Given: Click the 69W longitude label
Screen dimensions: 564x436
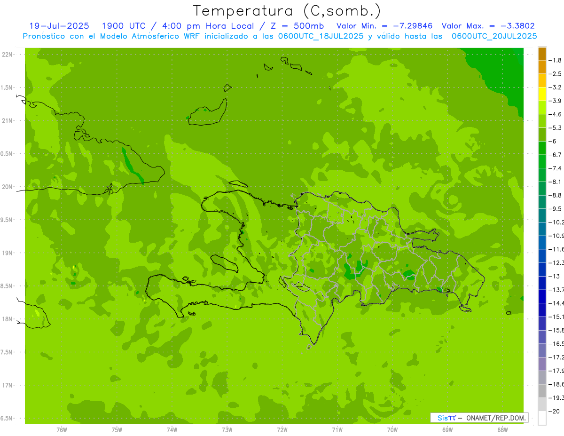Looking at the screenshot, I should point(447,430).
